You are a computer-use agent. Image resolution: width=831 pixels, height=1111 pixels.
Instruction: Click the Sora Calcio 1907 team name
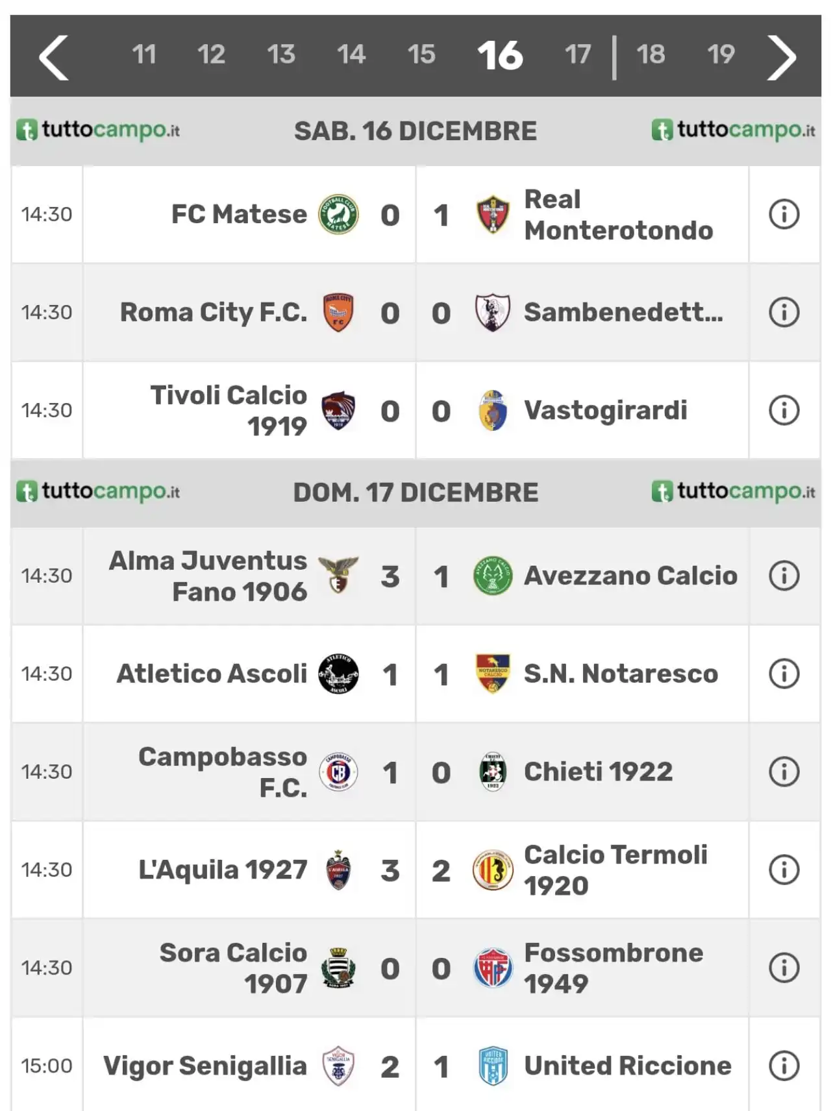(234, 968)
